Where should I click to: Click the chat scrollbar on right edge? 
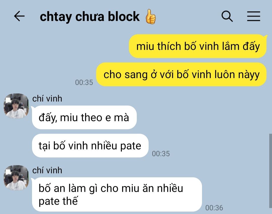270,171
